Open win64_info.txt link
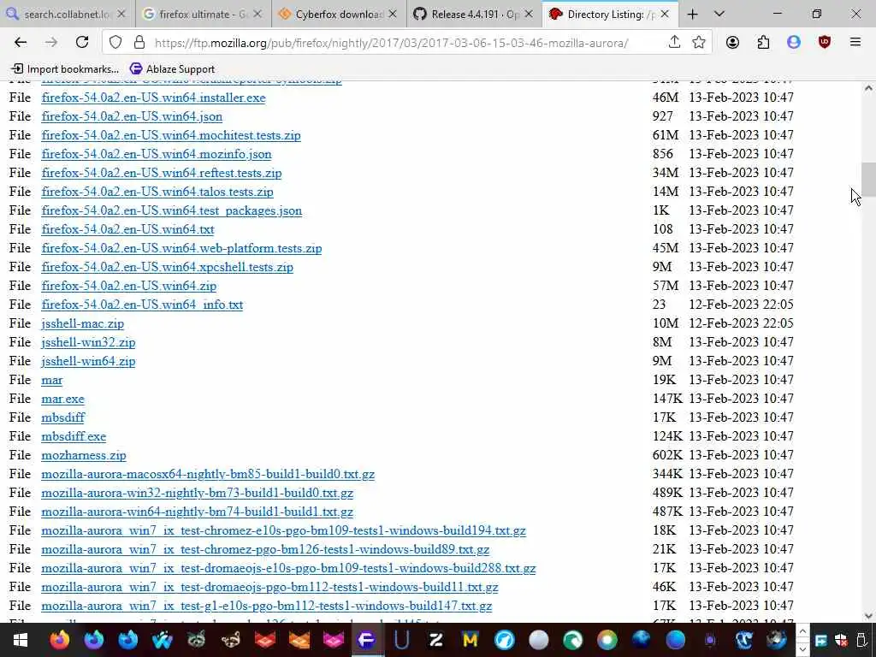 [x=142, y=305]
